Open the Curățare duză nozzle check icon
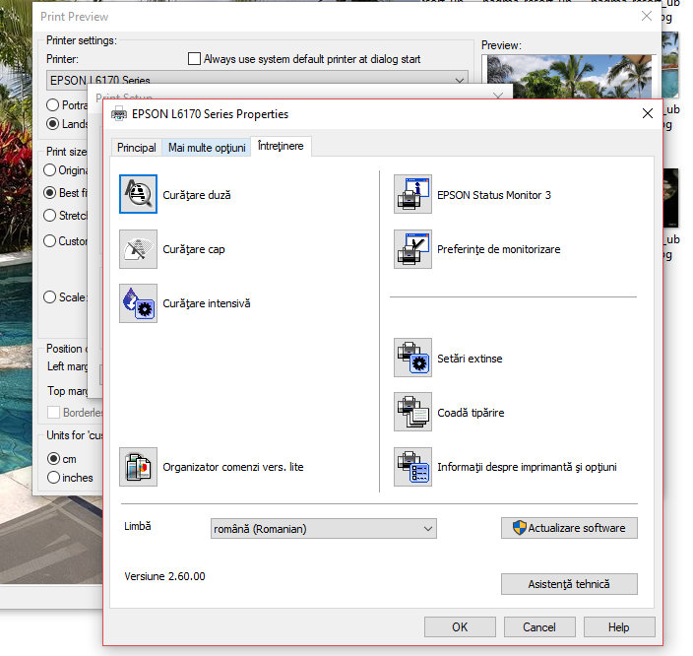This screenshot has width=693, height=656. 138,194
